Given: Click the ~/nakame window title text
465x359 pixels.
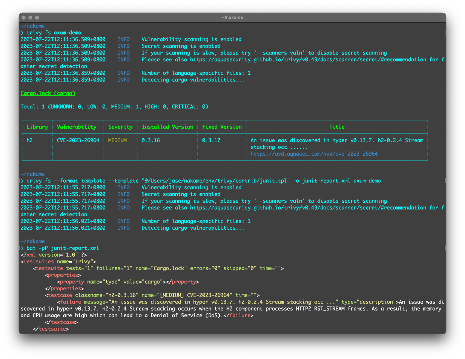Looking at the screenshot, I should click(232, 18).
